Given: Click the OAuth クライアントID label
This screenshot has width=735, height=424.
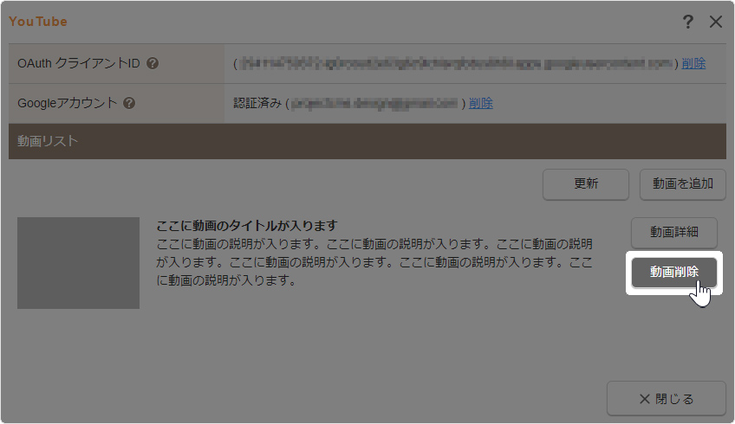Looking at the screenshot, I should click(x=79, y=63).
